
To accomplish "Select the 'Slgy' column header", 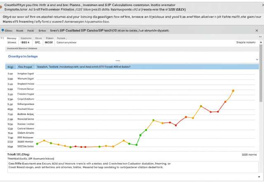I will 11,66.
